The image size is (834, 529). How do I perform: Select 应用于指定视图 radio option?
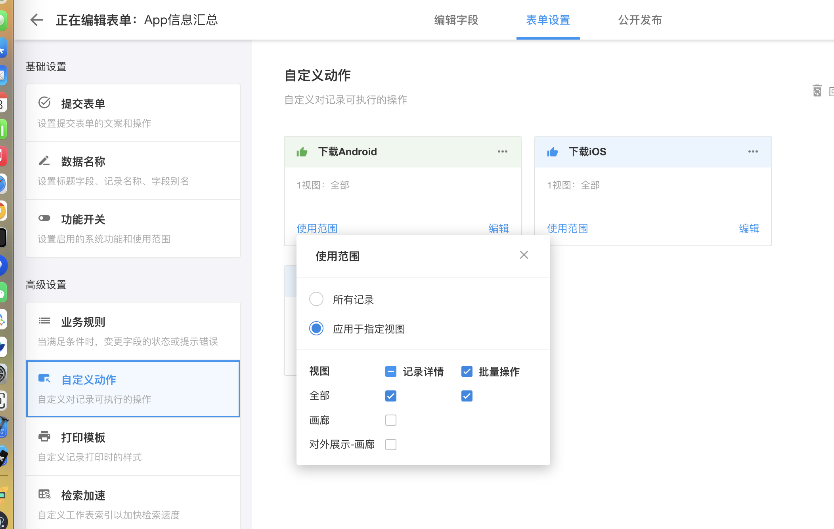316,329
